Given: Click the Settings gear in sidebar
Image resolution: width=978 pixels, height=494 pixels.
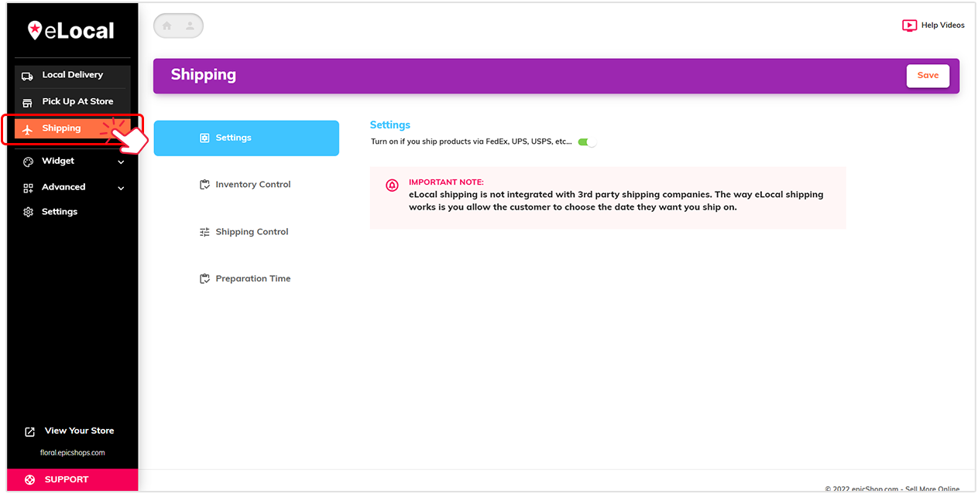Looking at the screenshot, I should point(27,211).
